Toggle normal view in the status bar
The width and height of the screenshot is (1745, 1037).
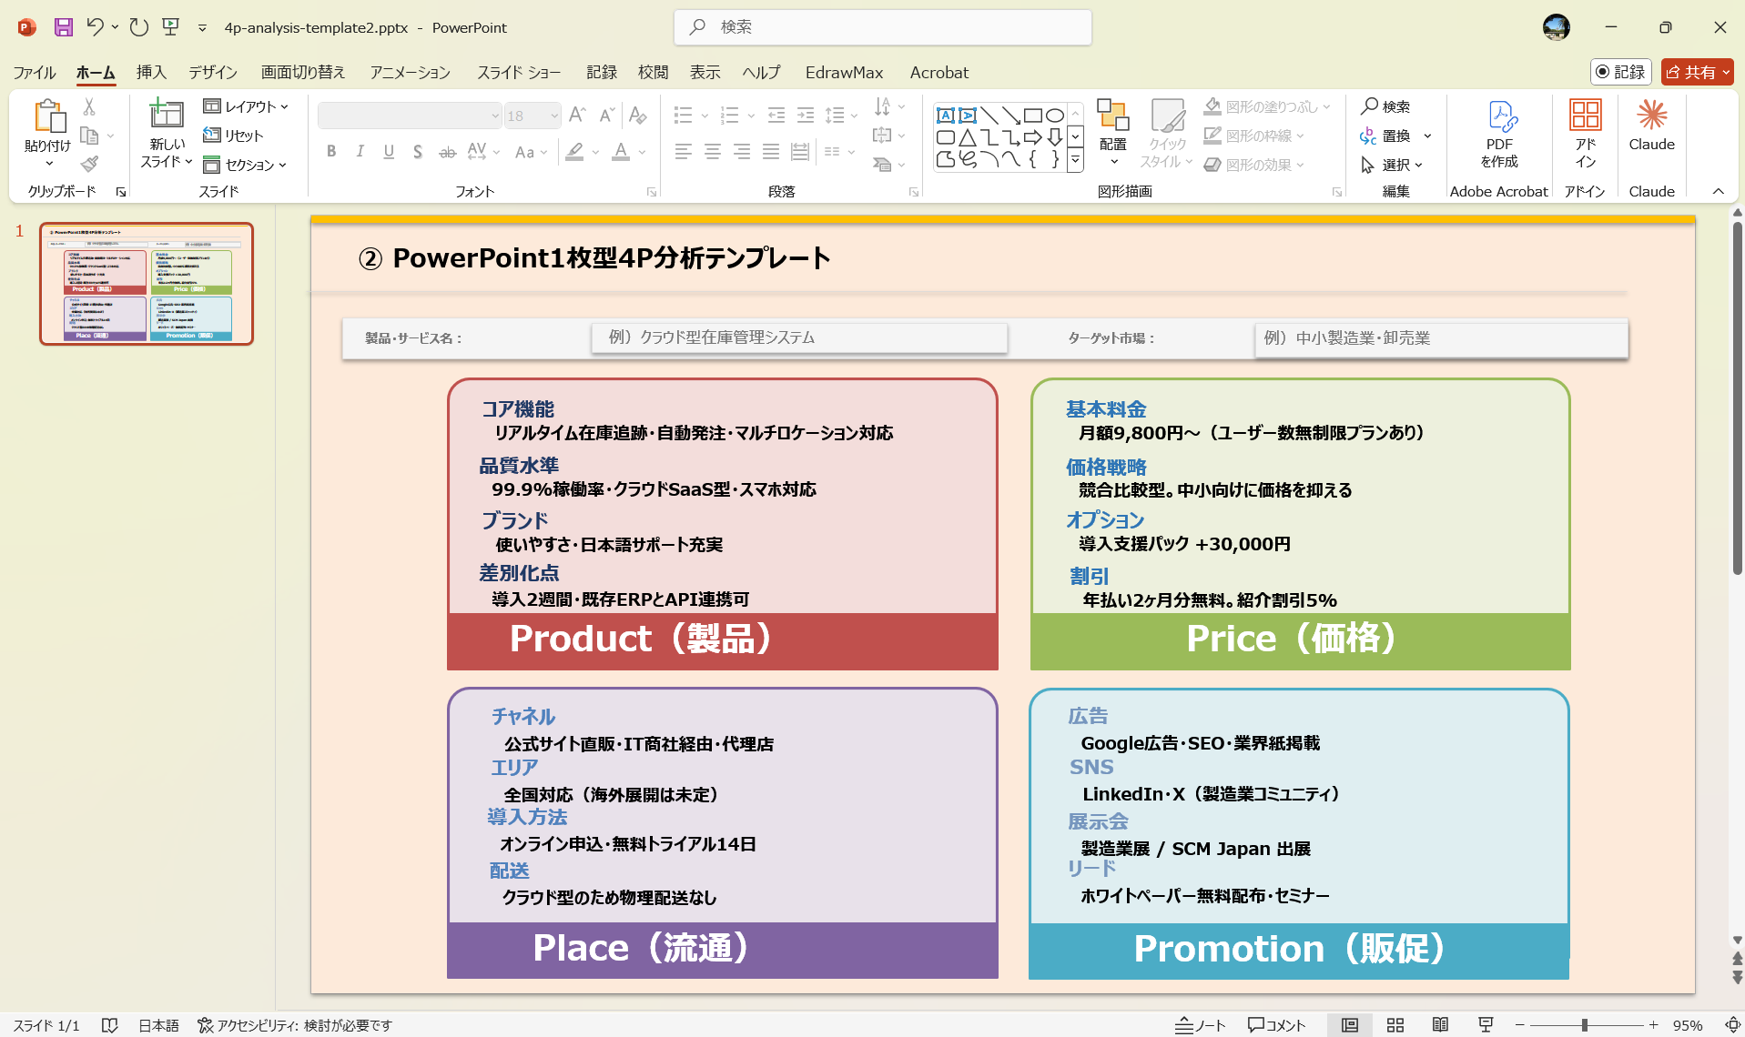tap(1350, 1025)
